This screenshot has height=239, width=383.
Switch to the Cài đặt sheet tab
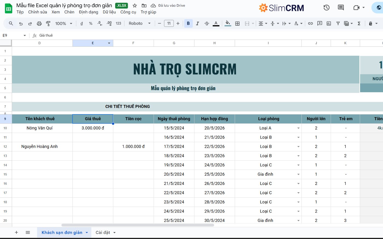pos(103,232)
